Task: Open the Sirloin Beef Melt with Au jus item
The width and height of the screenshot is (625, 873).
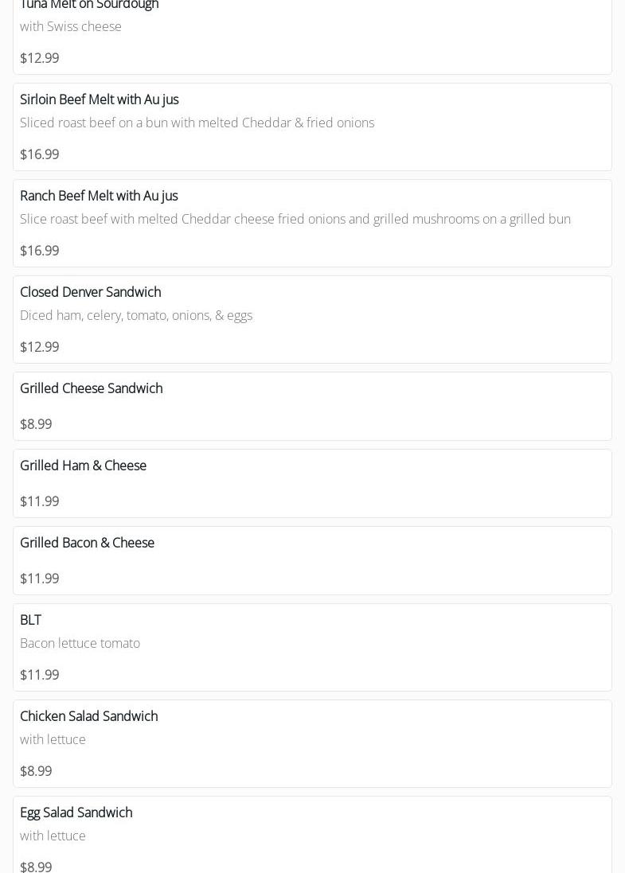Action: 100,99
